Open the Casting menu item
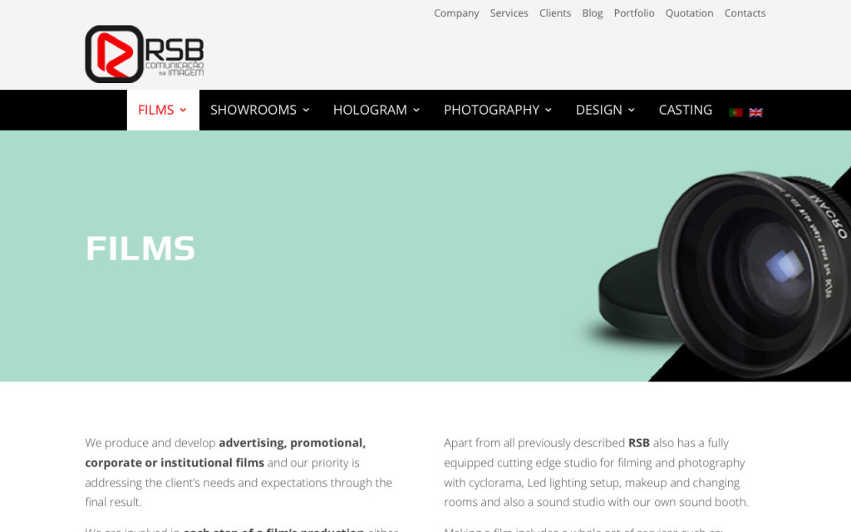Screen dimensions: 851x532 (686, 111)
